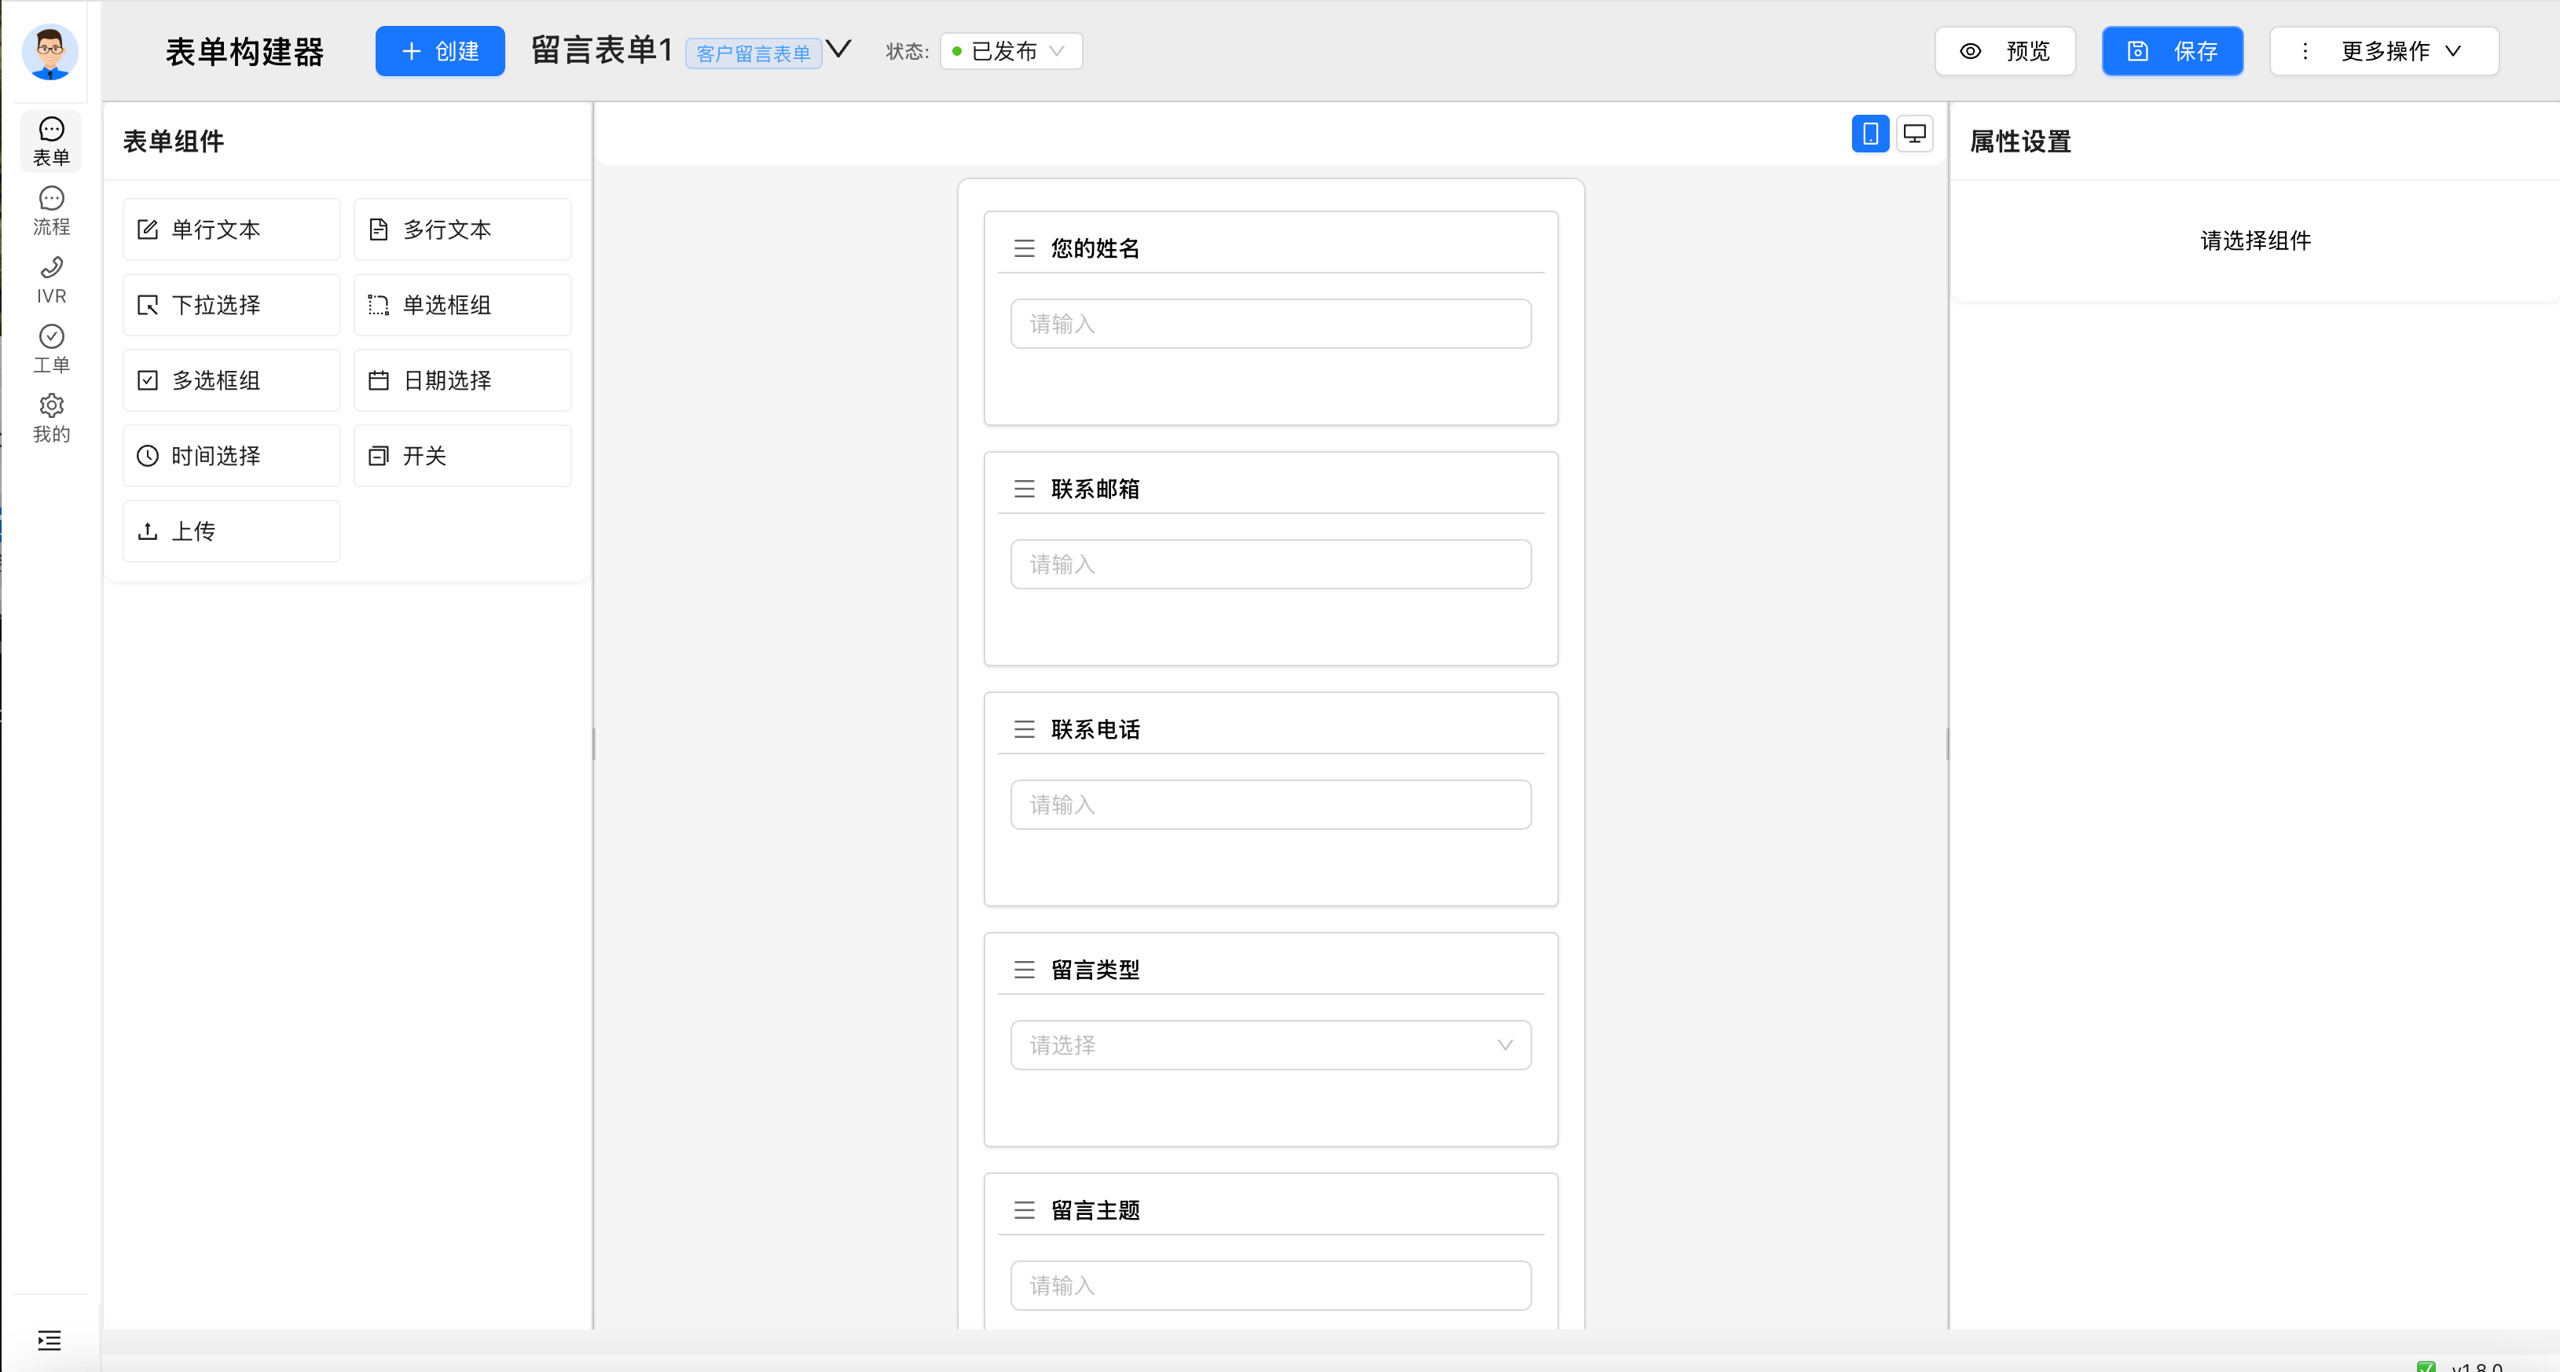Add a 单行文本 component
Screen dimensions: 2560x1372
[232, 229]
